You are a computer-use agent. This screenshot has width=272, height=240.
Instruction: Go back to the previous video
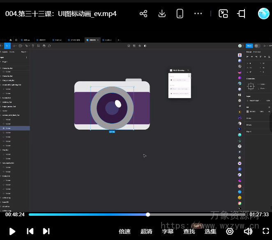tap(30, 231)
